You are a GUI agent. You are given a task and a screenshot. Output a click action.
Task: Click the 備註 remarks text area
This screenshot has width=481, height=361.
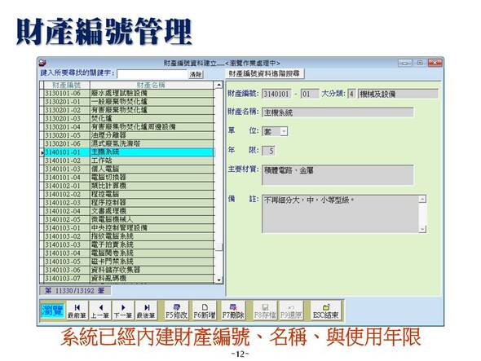[341, 214]
